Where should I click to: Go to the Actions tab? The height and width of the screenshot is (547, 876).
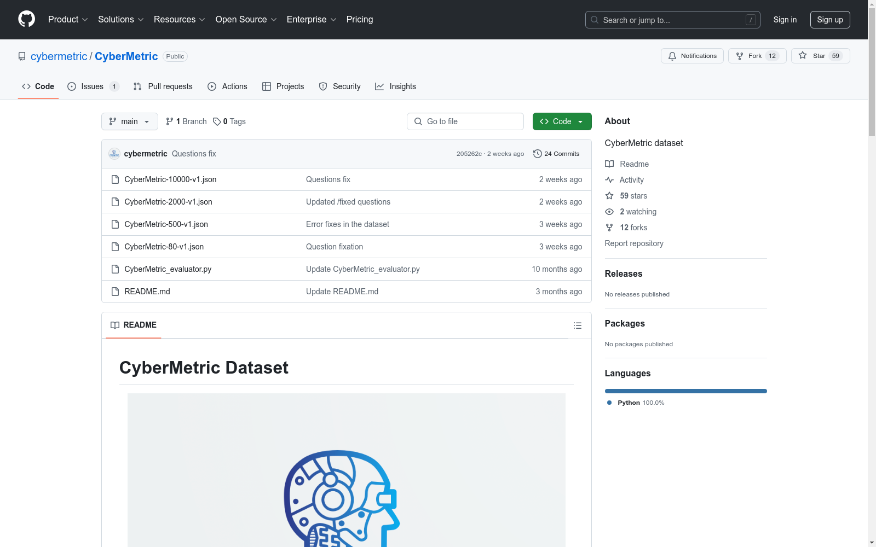(x=228, y=86)
